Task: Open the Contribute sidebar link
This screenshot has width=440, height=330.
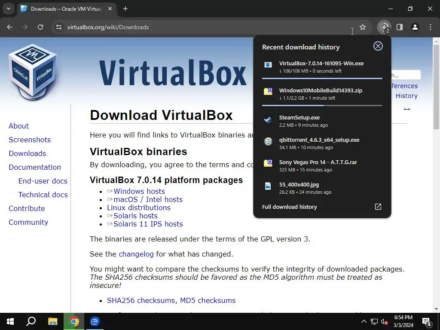Action: pyautogui.click(x=27, y=208)
